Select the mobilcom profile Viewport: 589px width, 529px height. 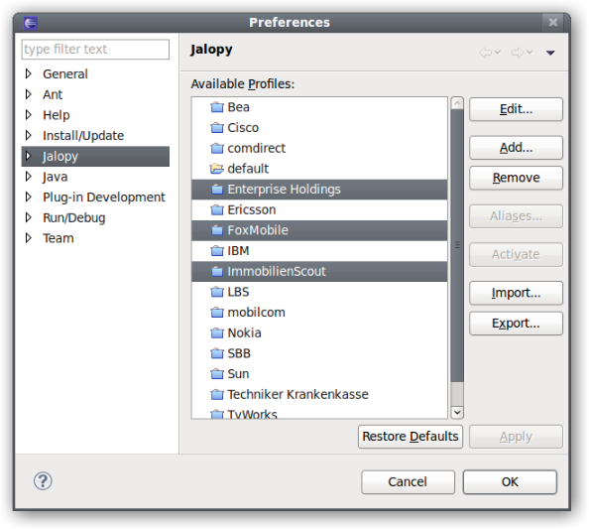(x=319, y=313)
